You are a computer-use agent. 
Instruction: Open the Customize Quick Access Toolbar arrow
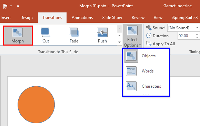pyautogui.click(x=18, y=6)
